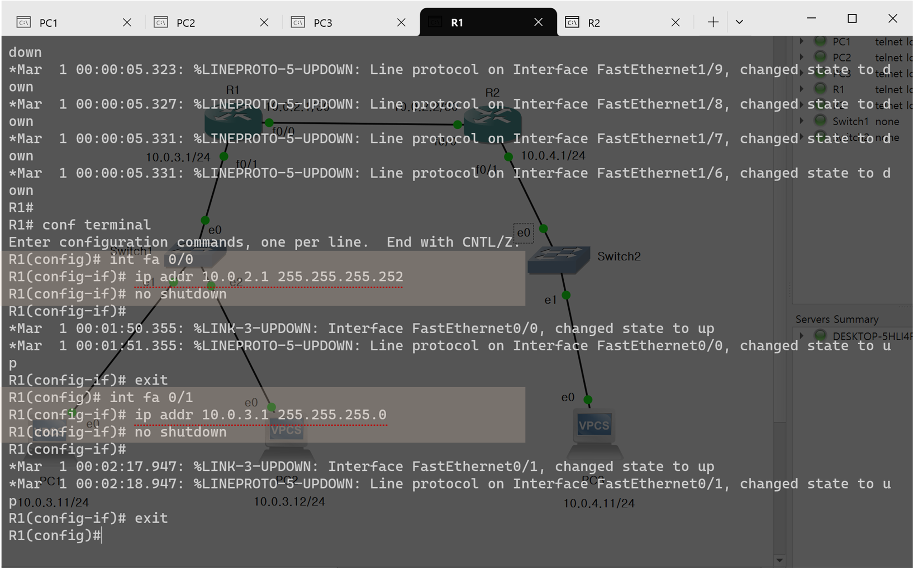This screenshot has height=568, width=913.
Task: Click the 10.0.4.1/24 address label
Action: (x=553, y=156)
